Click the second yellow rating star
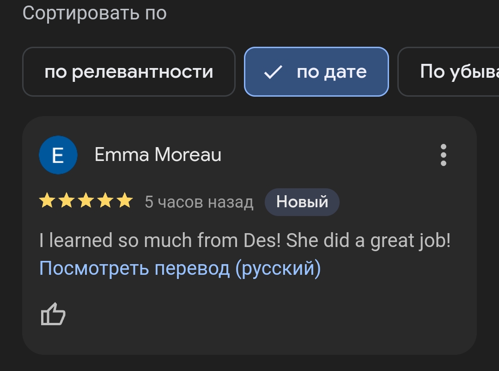Screen dimensions: 499x371 click(67, 201)
